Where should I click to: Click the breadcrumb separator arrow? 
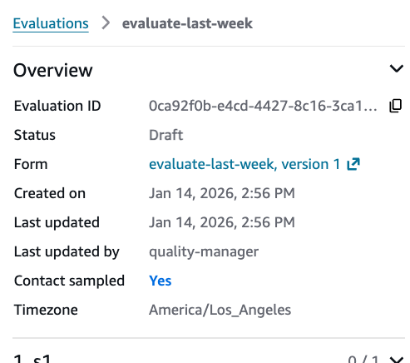point(106,22)
